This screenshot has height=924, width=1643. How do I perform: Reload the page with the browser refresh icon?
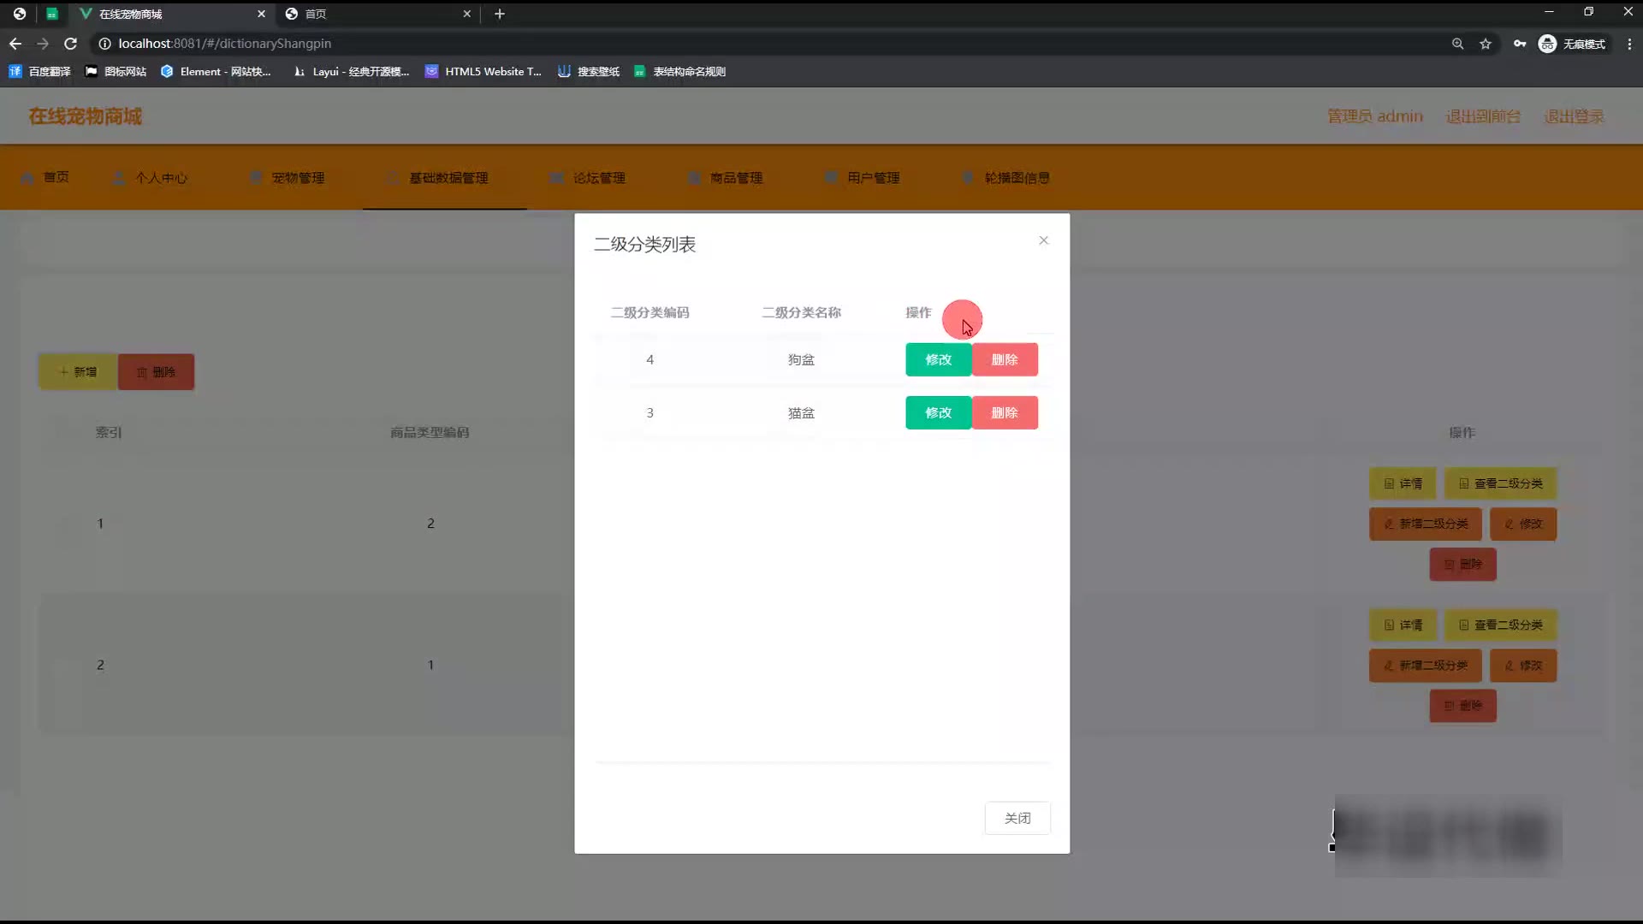(x=71, y=44)
